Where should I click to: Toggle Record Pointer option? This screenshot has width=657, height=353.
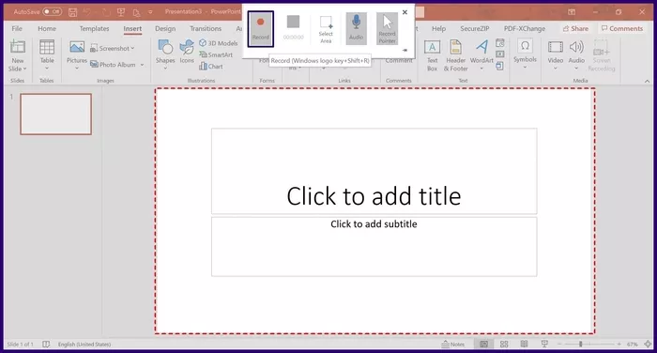[387, 28]
